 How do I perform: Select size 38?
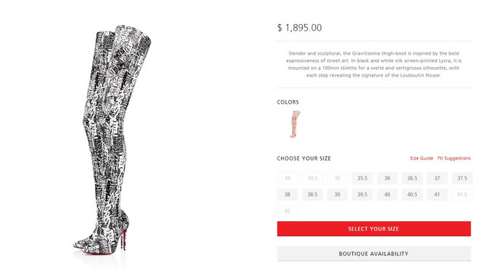(288, 194)
